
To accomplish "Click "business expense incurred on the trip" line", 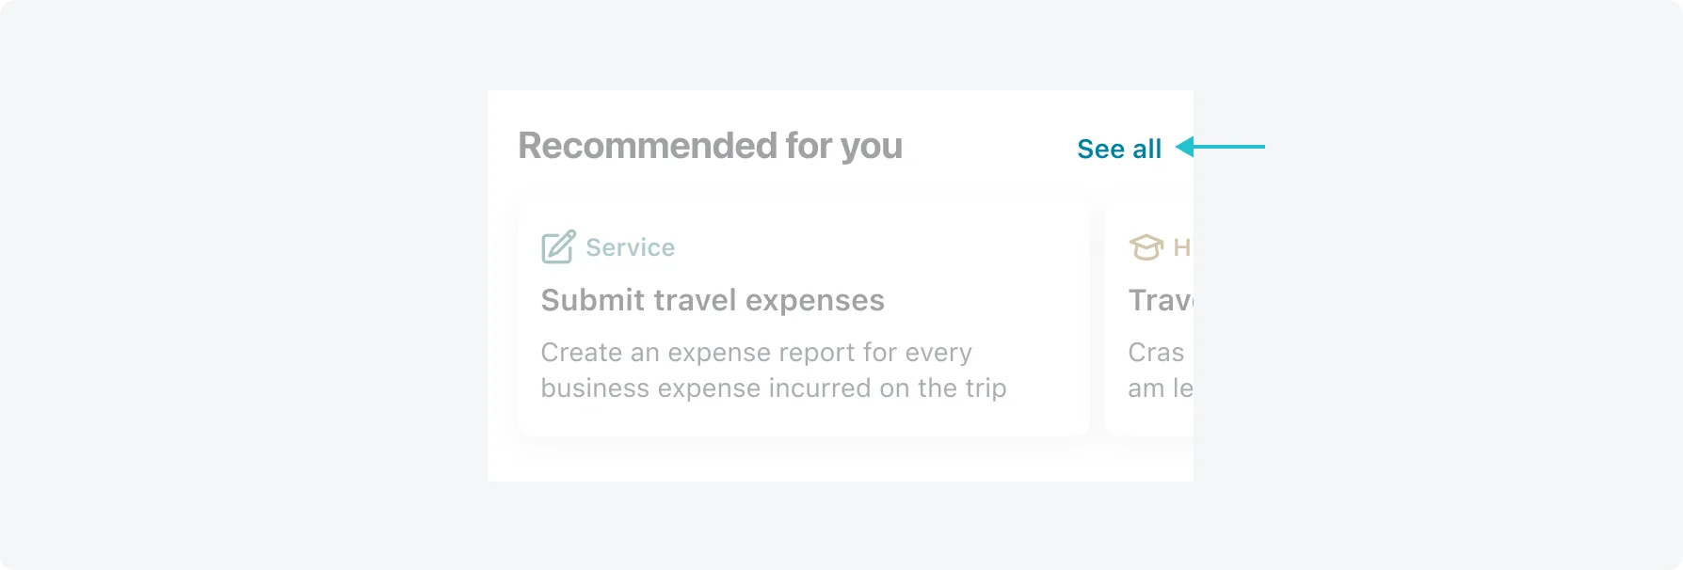I will pyautogui.click(x=774, y=388).
